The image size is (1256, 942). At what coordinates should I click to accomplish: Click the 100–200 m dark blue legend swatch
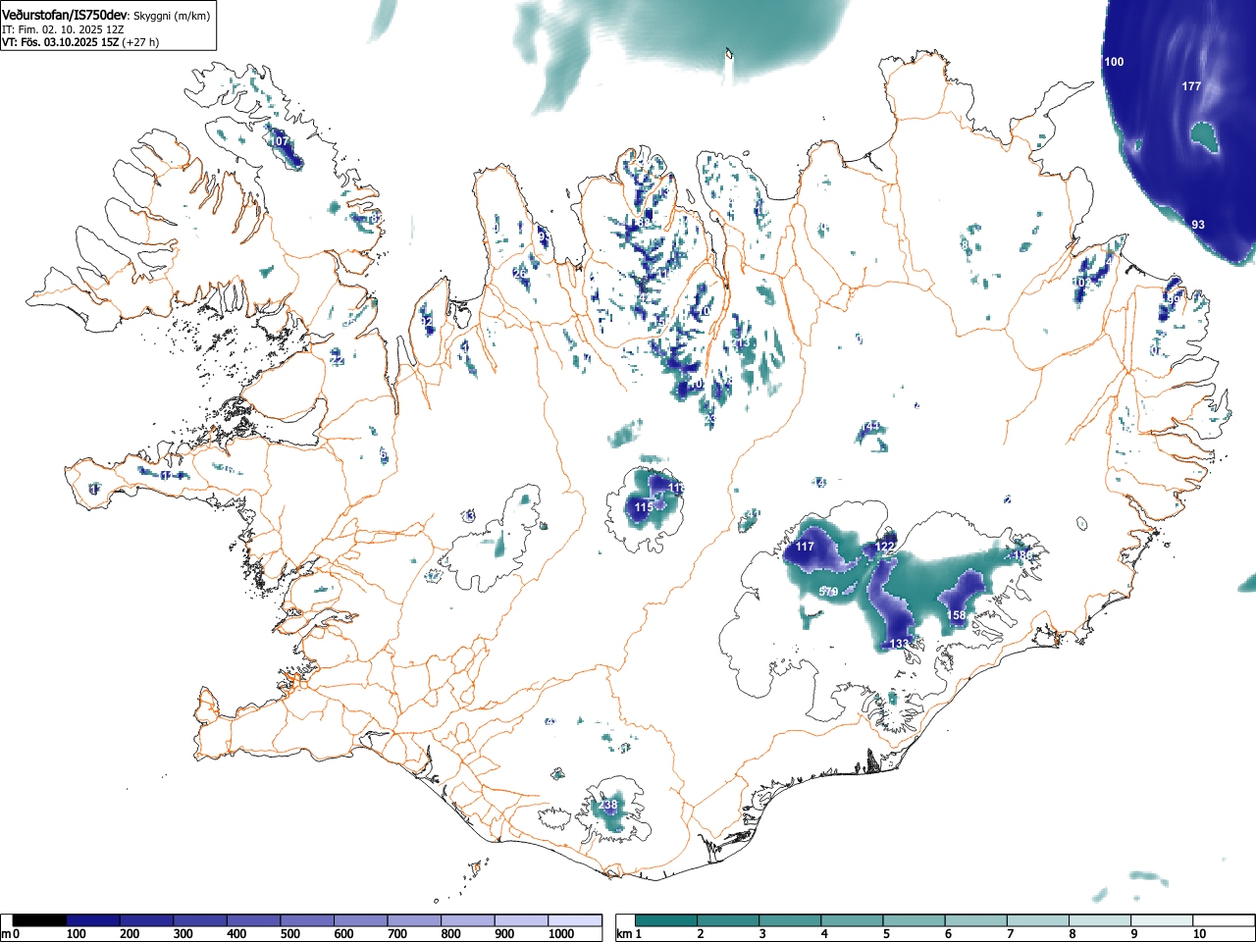(x=93, y=920)
